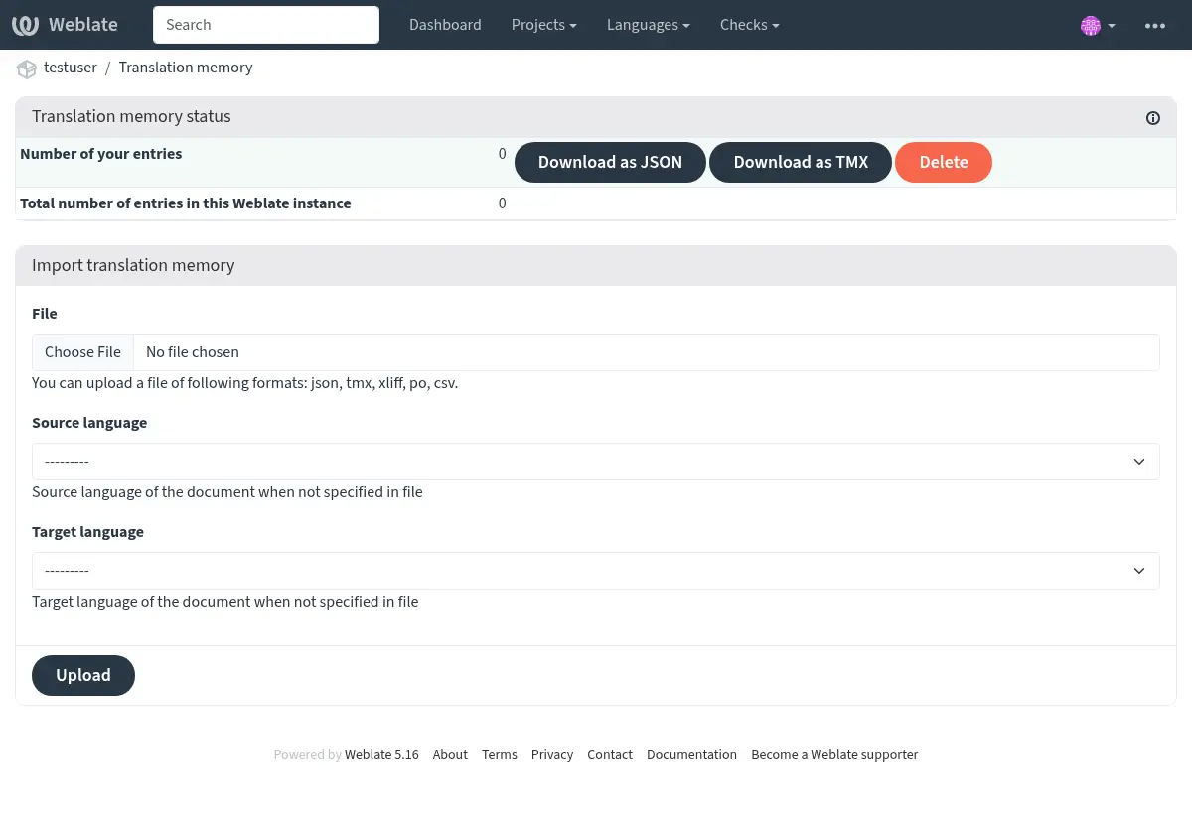Image resolution: width=1192 pixels, height=813 pixels.
Task: Open the three-dots more menu
Action: (1154, 26)
